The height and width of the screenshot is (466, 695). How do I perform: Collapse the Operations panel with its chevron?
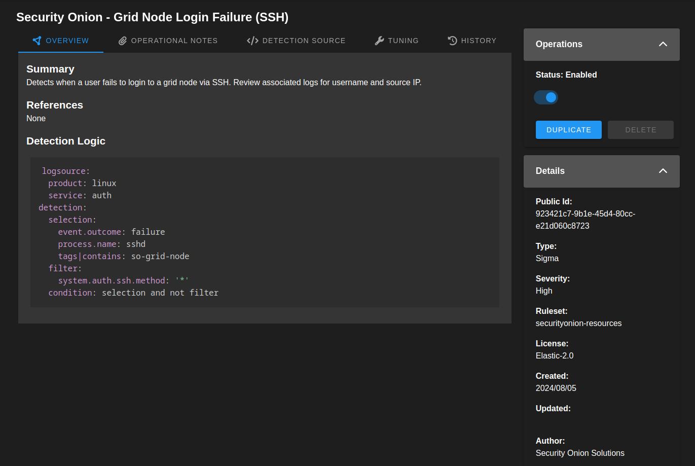[x=663, y=44]
